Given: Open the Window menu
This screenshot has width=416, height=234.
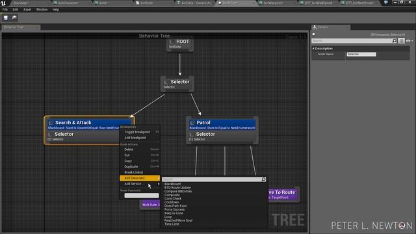Looking at the screenshot, I should [42, 10].
